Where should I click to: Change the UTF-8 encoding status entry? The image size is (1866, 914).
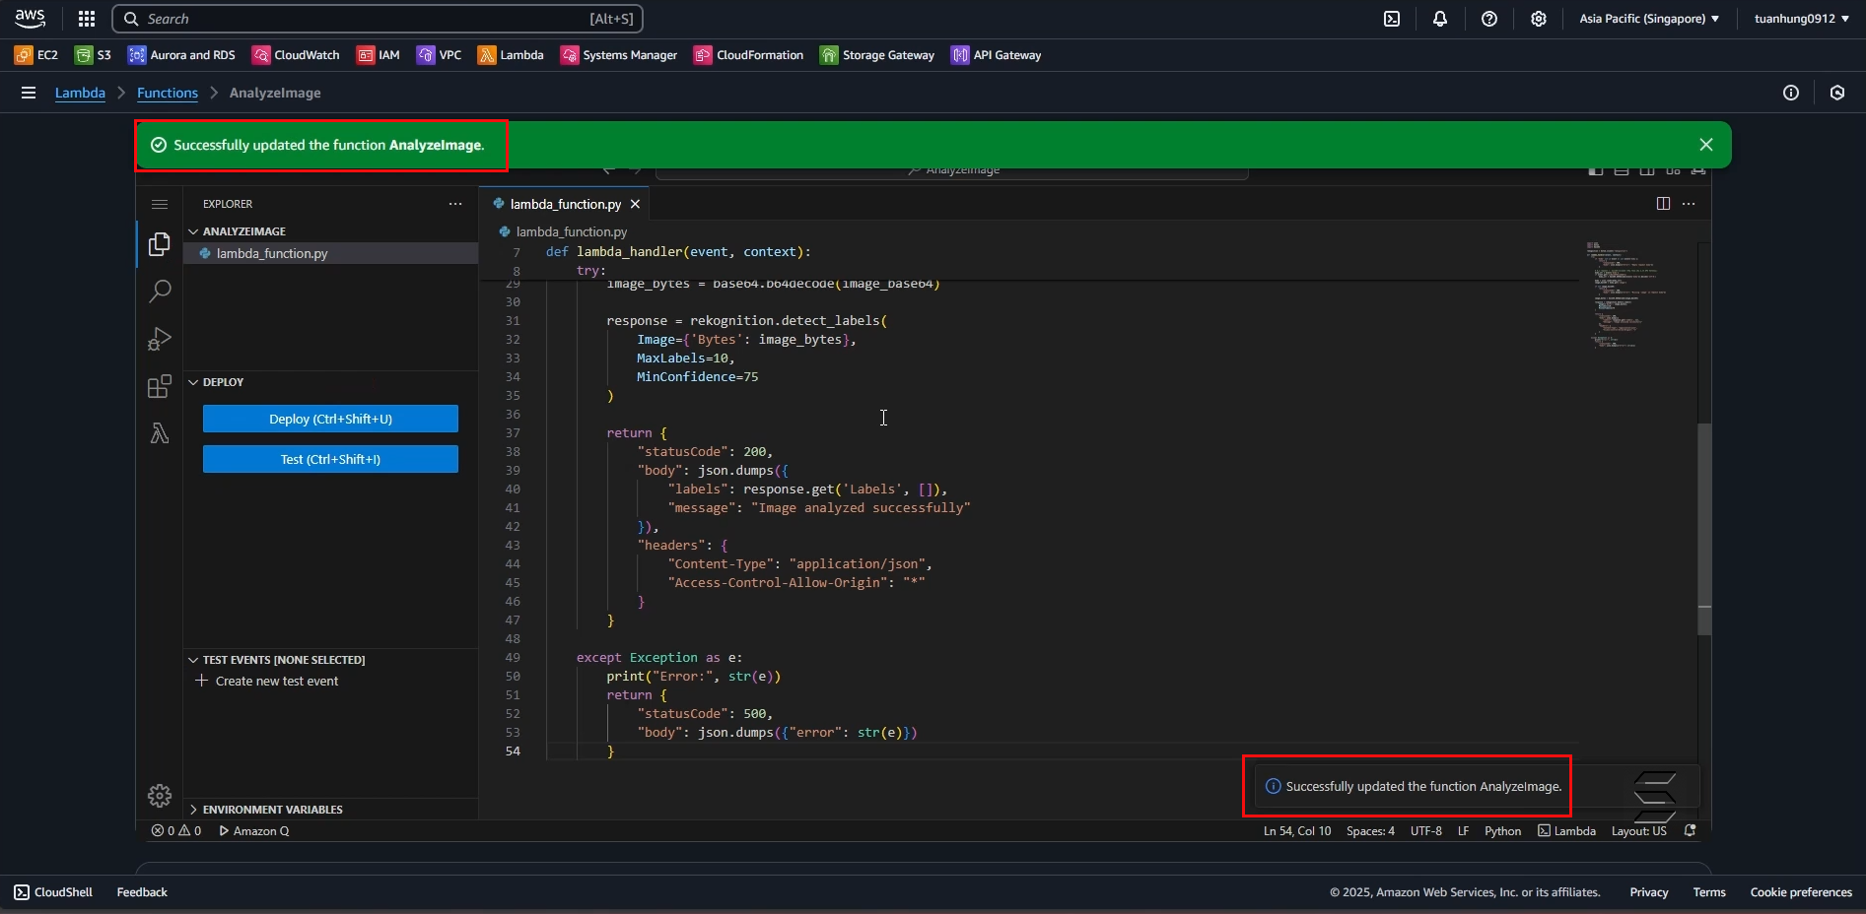pos(1426,831)
